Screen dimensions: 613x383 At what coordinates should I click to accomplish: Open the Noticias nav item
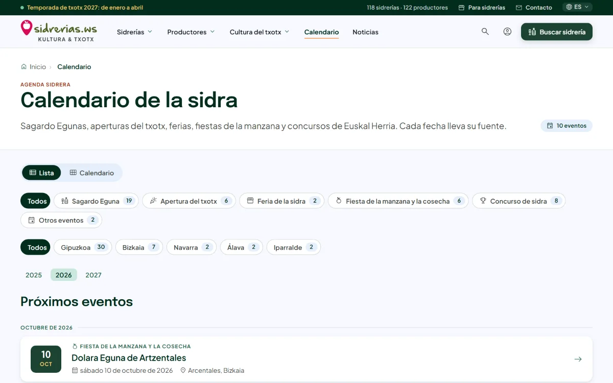point(365,32)
